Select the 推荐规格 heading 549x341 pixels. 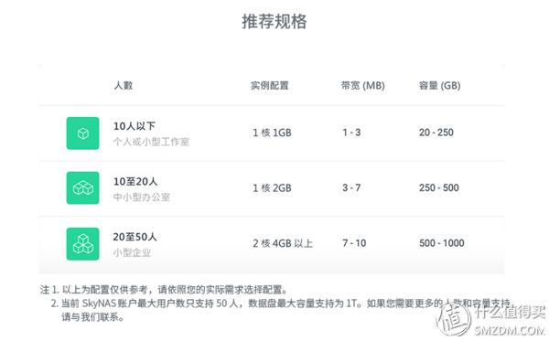(274, 21)
